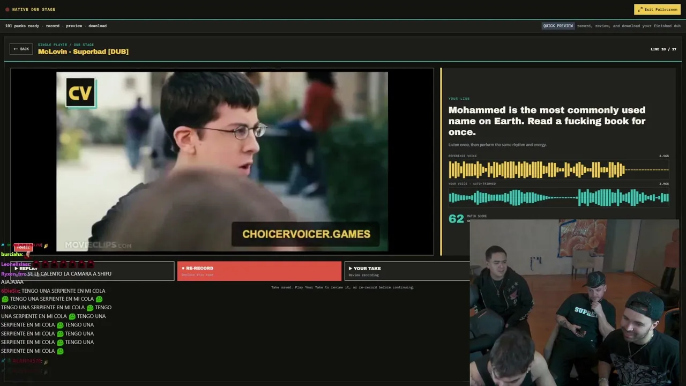Click the 'YOUR VOICE · AUTO-TRIMMED' label
The width and height of the screenshot is (686, 386).
tap(472, 184)
